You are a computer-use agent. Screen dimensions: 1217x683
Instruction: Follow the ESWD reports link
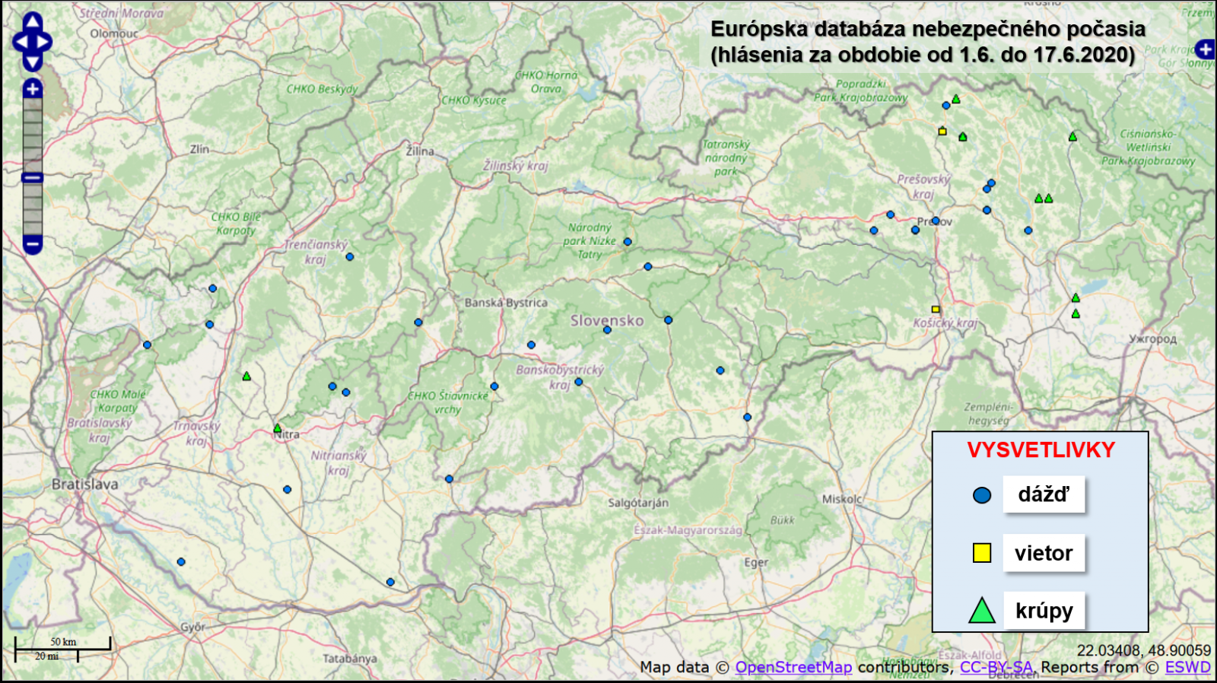tap(1187, 667)
